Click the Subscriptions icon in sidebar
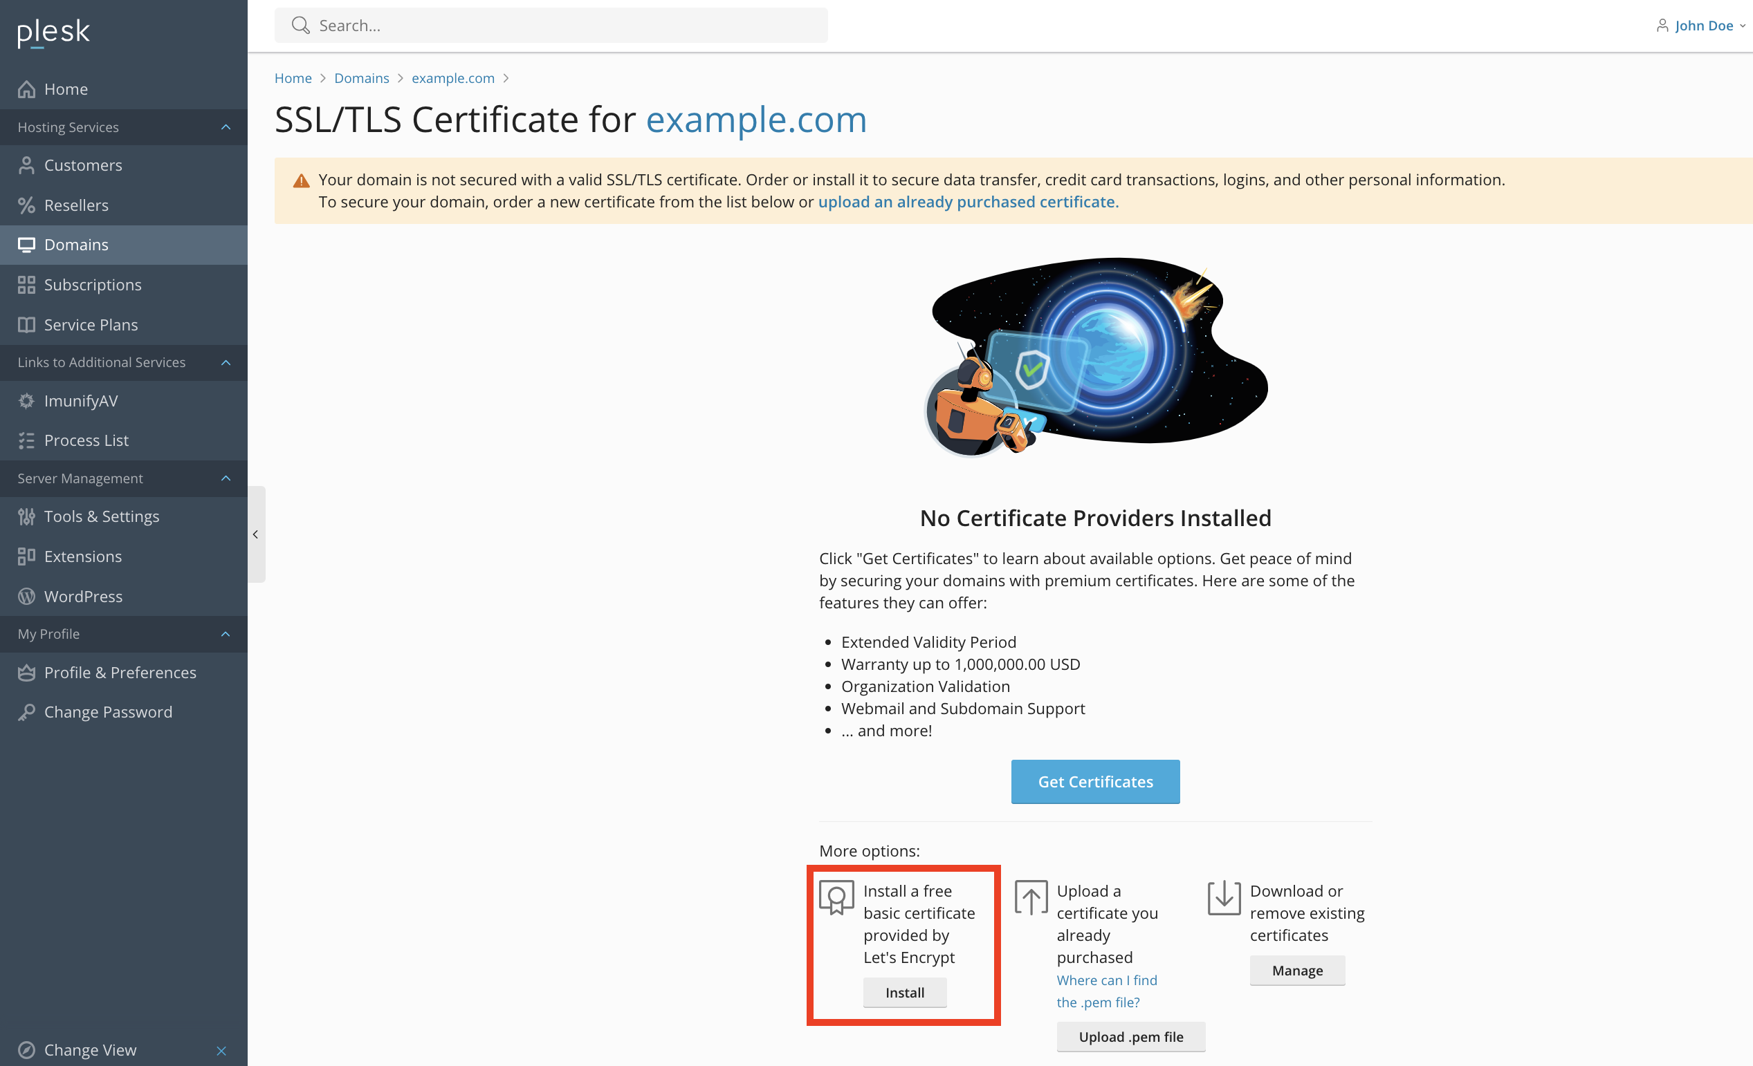 (x=26, y=284)
